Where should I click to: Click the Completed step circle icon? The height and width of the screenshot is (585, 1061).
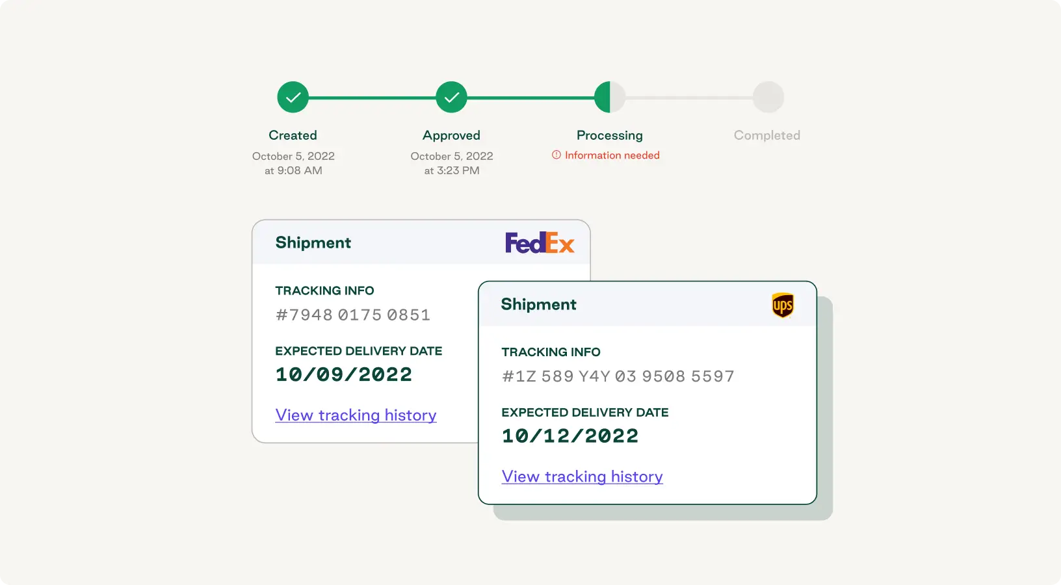(x=768, y=96)
